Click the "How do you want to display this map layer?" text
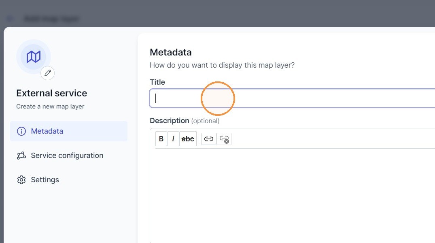435x243 pixels. [x=222, y=65]
